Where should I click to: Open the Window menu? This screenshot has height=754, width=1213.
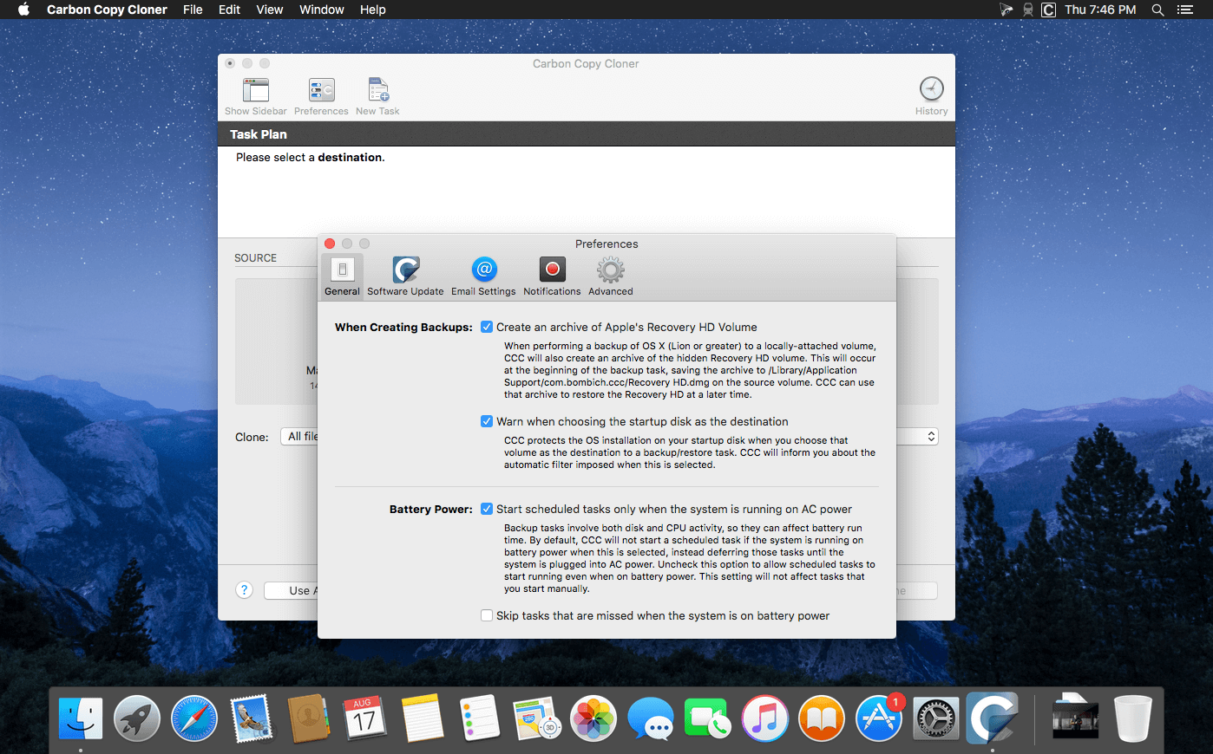tap(321, 10)
